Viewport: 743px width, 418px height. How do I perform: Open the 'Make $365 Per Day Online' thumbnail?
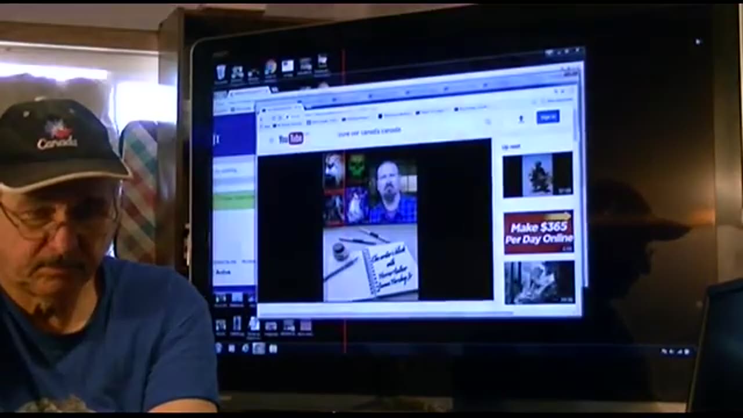539,232
